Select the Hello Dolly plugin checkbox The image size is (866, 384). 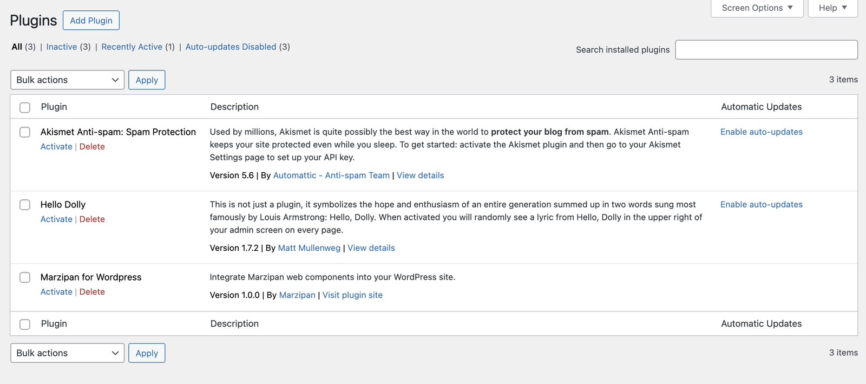(25, 205)
